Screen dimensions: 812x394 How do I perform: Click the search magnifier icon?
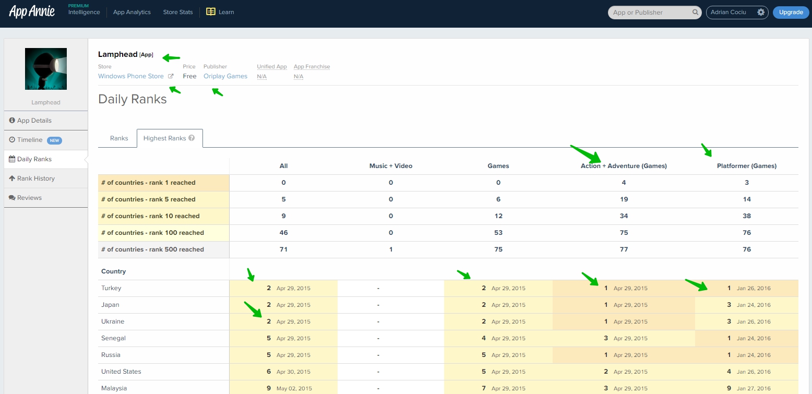pos(695,13)
